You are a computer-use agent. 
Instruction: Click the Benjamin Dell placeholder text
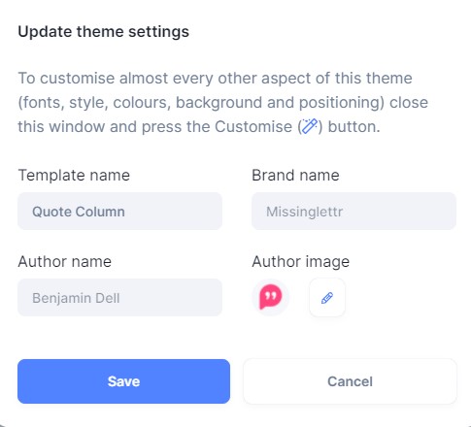click(x=76, y=298)
